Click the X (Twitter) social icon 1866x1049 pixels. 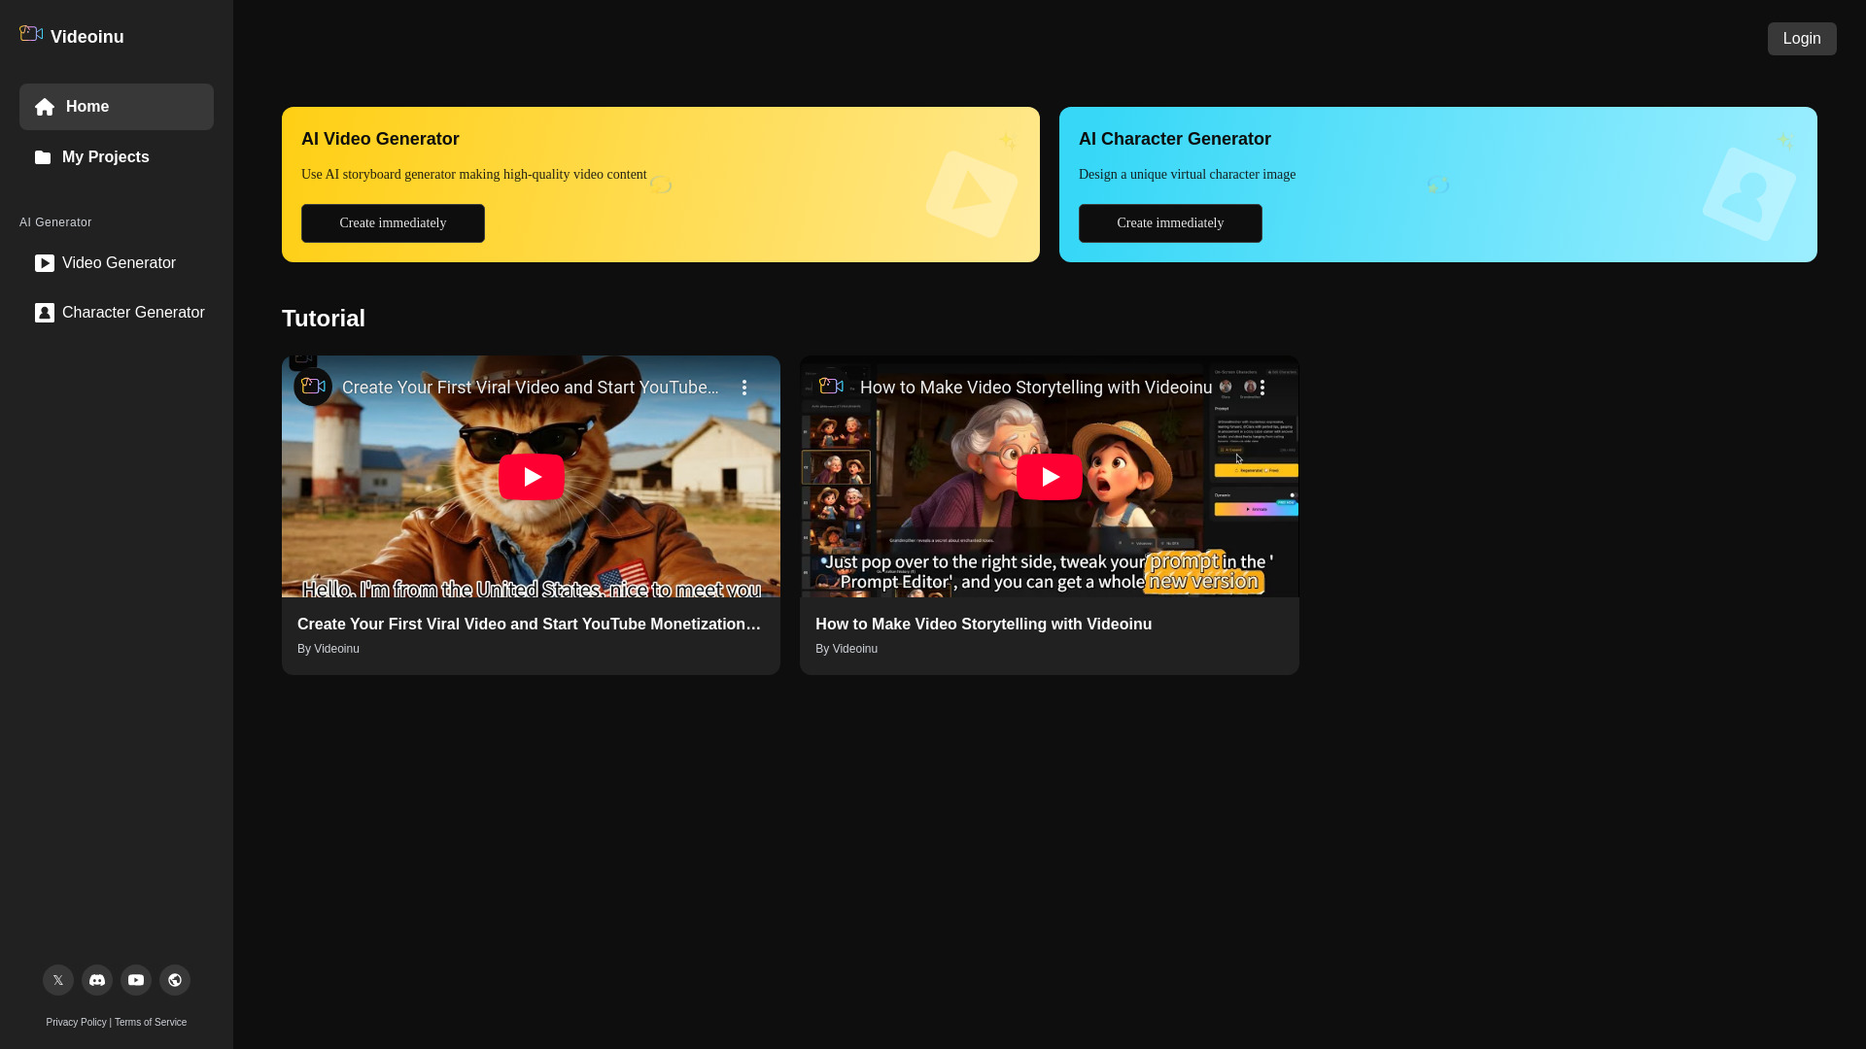tap(57, 980)
